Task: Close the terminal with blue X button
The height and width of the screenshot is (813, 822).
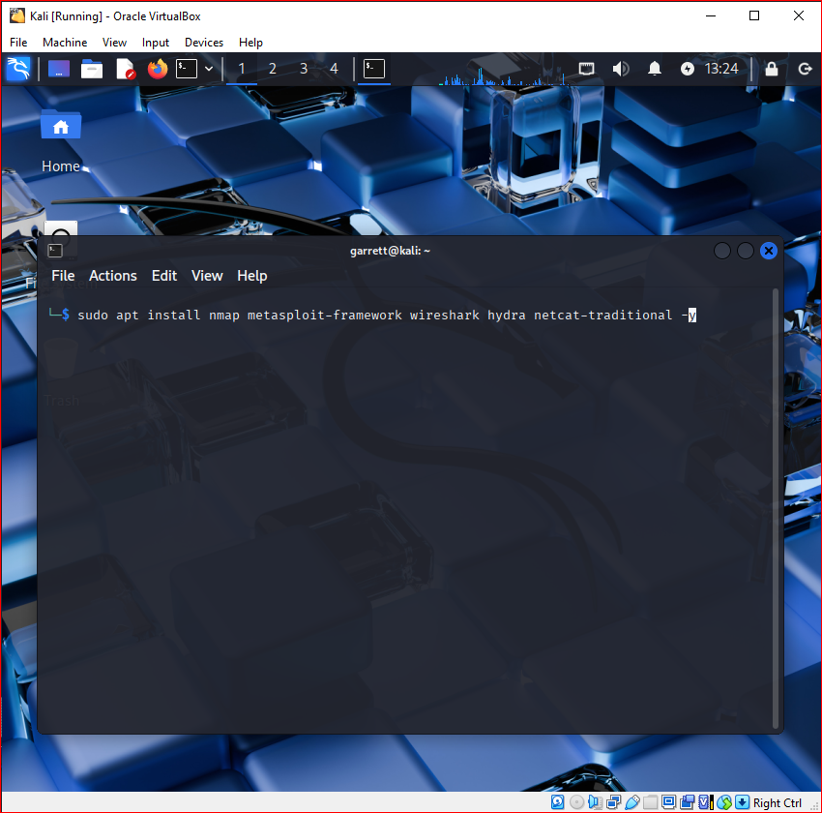Action: (x=769, y=251)
